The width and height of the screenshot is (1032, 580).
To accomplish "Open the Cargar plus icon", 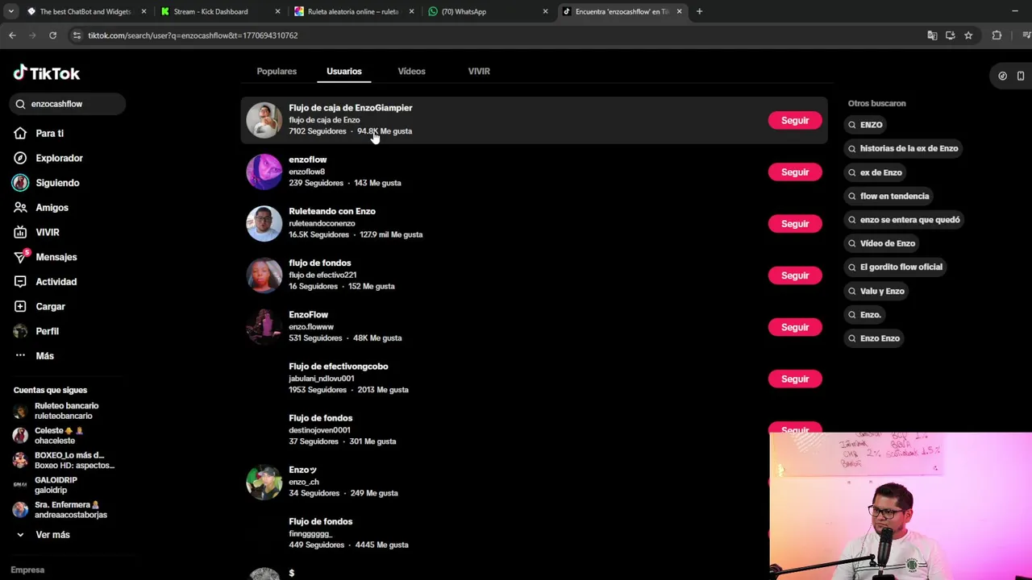I will [x=20, y=306].
